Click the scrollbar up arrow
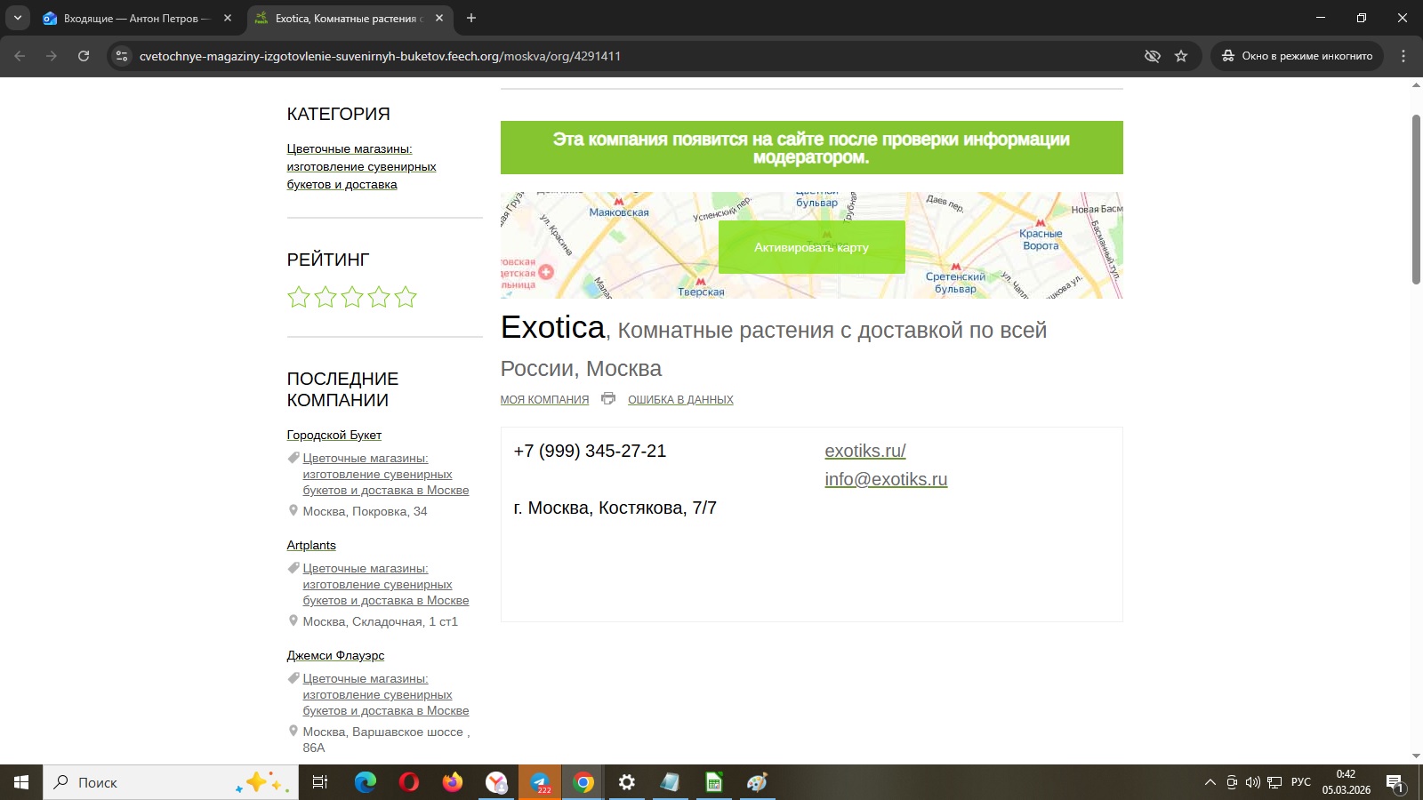 (x=1416, y=84)
